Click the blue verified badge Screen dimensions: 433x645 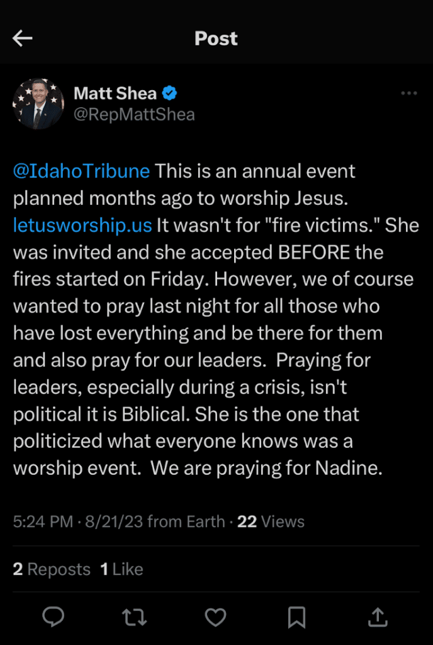tap(170, 94)
